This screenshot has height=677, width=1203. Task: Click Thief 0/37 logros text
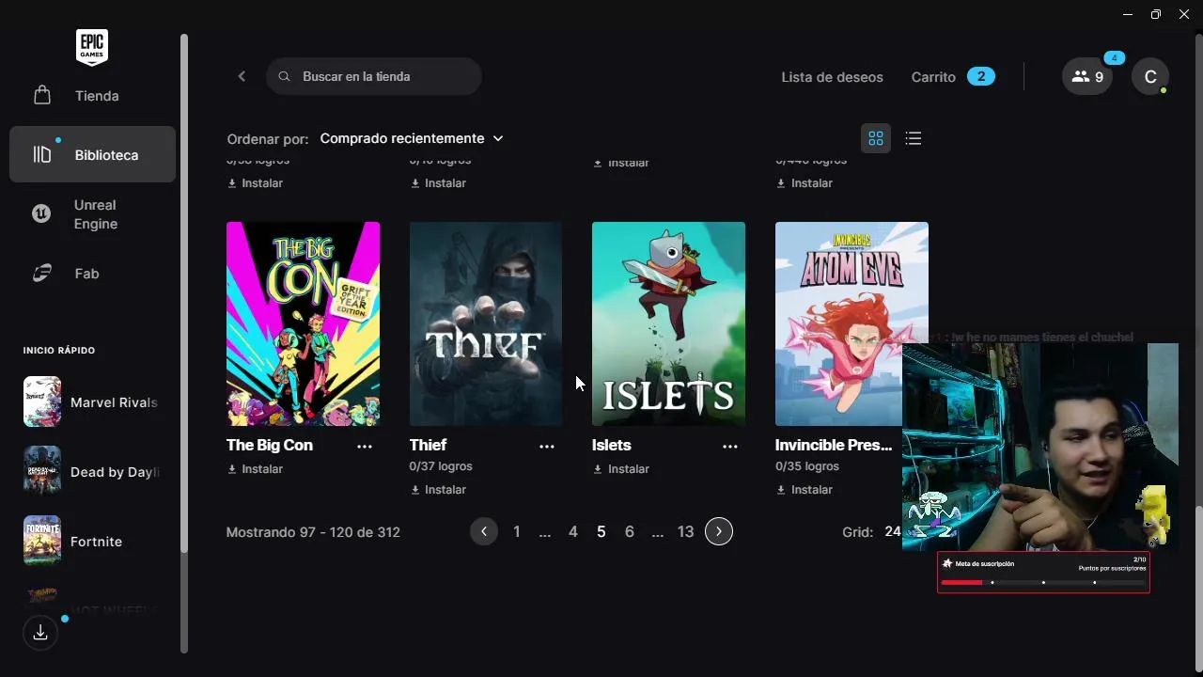pyautogui.click(x=441, y=466)
